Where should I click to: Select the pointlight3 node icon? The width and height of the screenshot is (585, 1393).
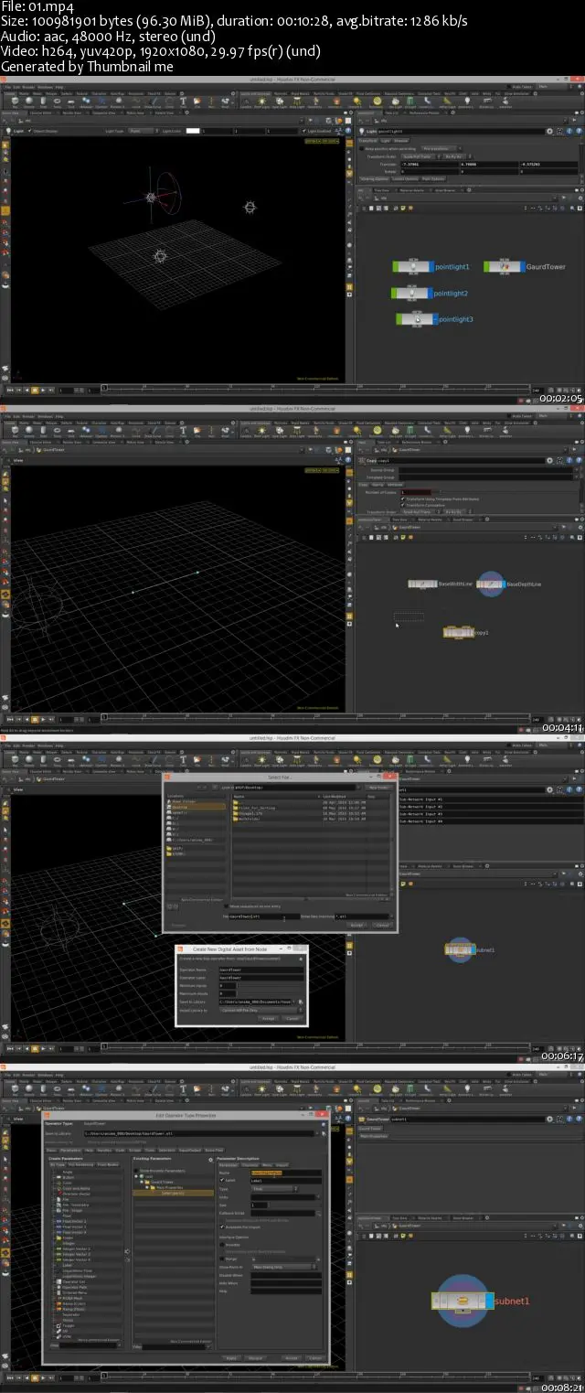click(417, 319)
